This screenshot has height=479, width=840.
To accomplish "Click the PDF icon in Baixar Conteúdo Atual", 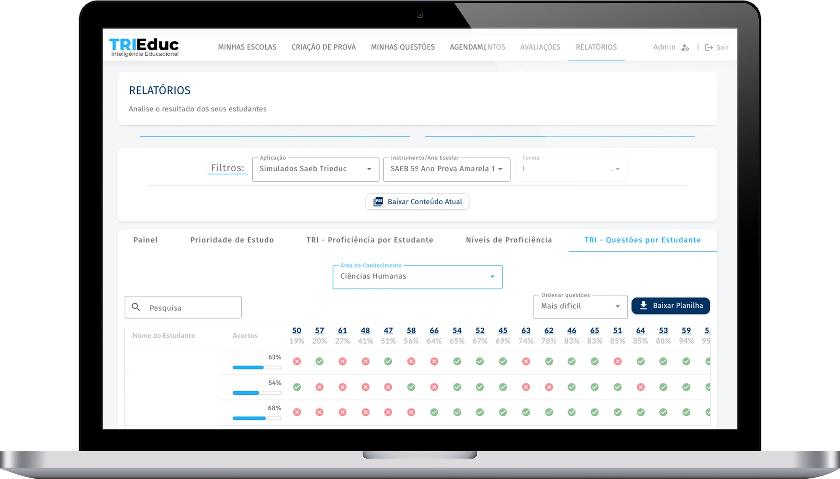I will (378, 202).
